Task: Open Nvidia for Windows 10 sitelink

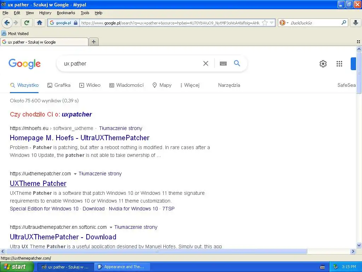Action: coord(133,209)
